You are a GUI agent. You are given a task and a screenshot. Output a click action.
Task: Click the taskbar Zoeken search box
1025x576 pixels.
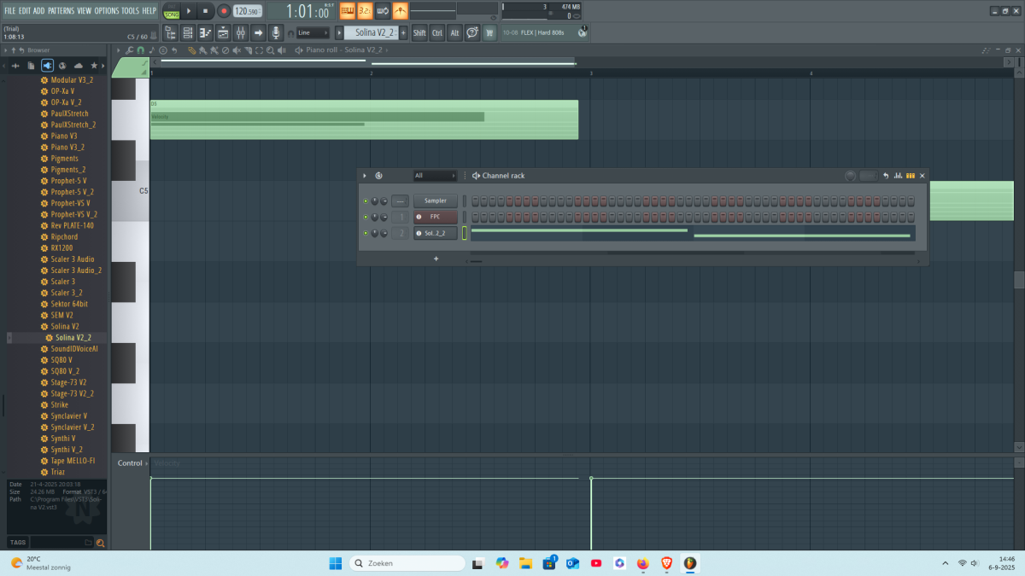(407, 563)
